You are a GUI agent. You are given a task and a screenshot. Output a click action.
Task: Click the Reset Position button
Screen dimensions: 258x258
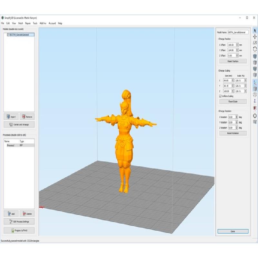click(x=233, y=61)
